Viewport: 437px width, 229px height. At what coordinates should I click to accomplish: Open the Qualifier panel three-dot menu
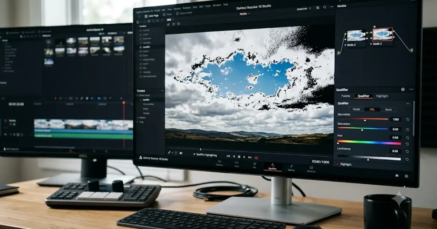(x=411, y=89)
